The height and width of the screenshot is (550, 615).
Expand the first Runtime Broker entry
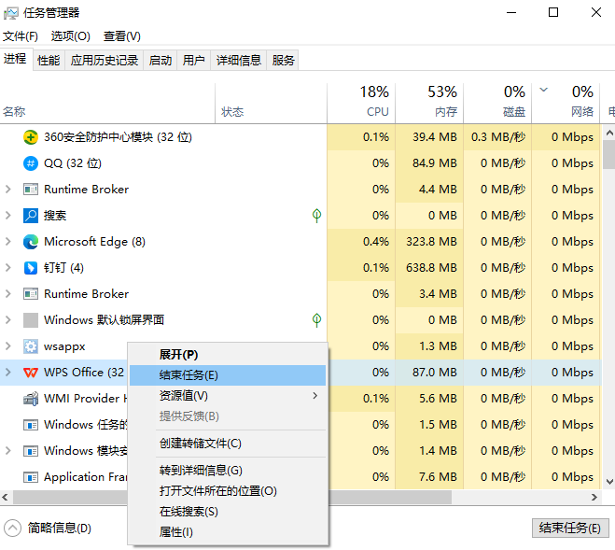pos(8,190)
